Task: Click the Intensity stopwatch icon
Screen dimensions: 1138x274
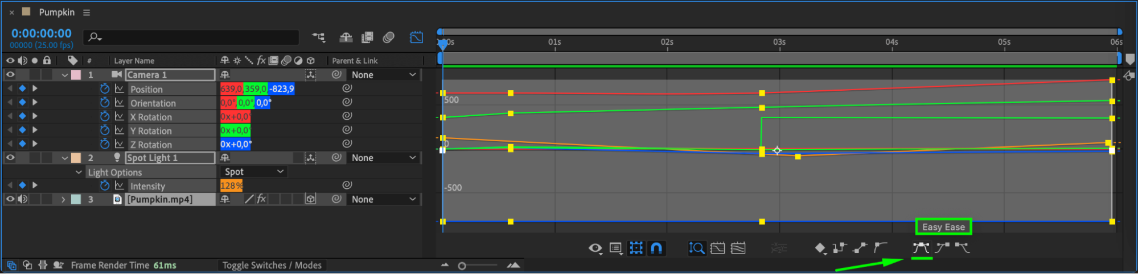Action: [x=105, y=186]
